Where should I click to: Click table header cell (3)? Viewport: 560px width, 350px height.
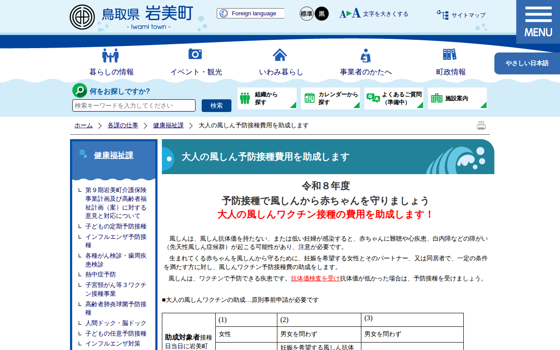[412, 320]
